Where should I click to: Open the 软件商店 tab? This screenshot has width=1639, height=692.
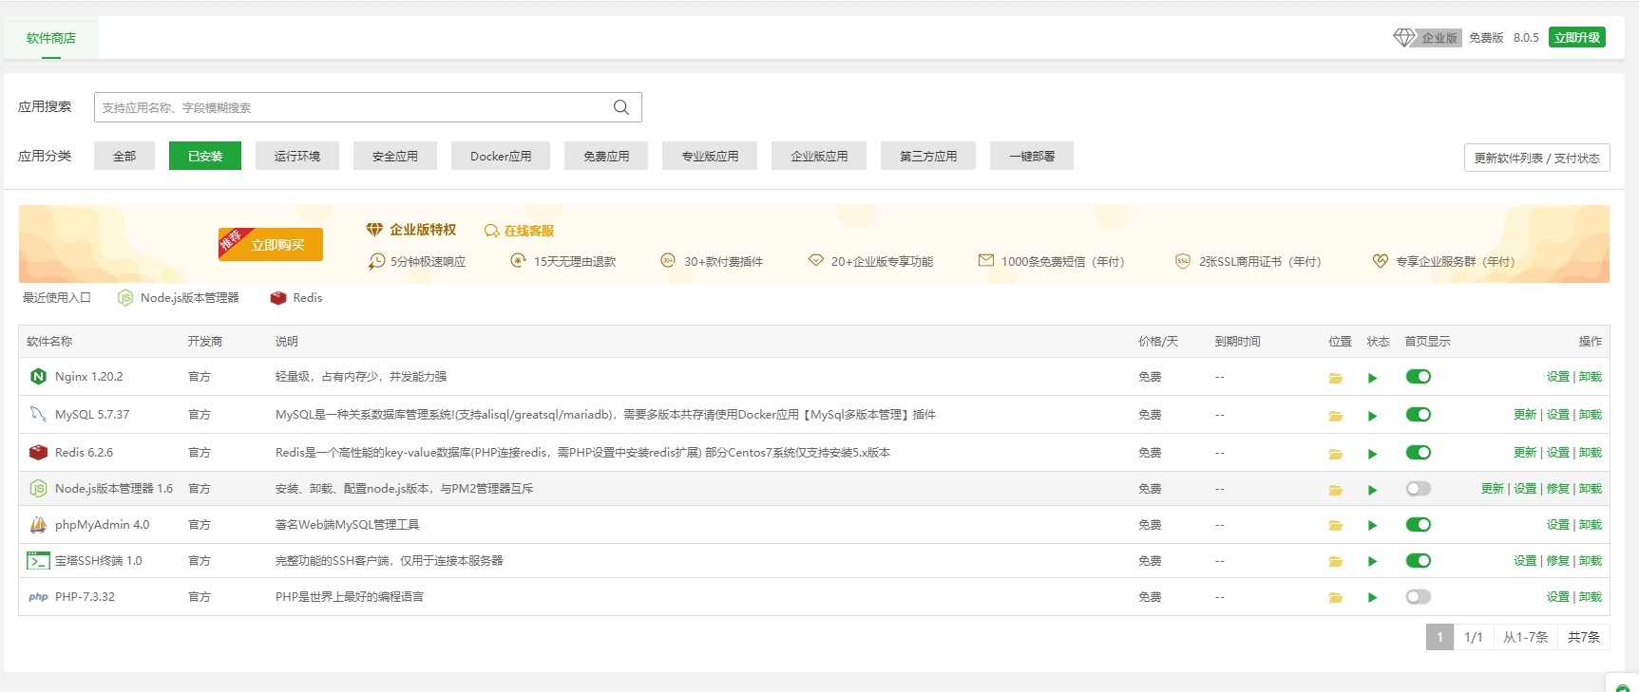click(x=51, y=38)
